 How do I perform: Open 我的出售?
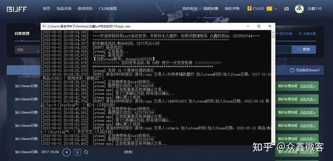pos(211,9)
